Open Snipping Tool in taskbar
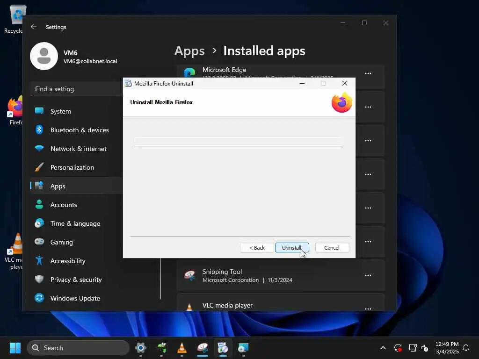 (203, 348)
